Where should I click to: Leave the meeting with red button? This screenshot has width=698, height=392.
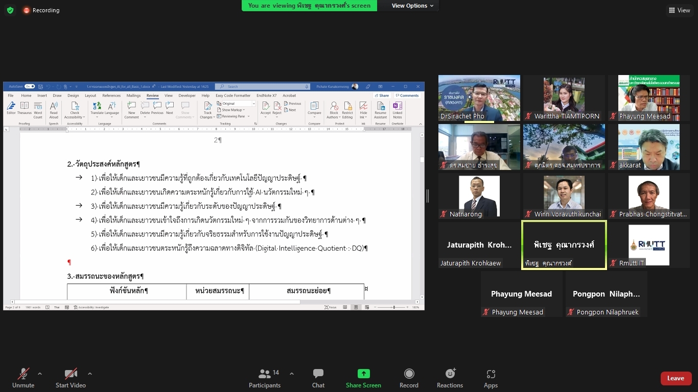click(676, 378)
